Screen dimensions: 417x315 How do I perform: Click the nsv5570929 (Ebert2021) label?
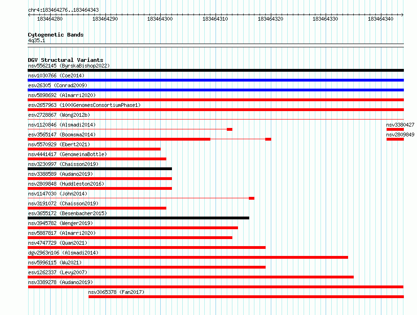click(x=59, y=144)
